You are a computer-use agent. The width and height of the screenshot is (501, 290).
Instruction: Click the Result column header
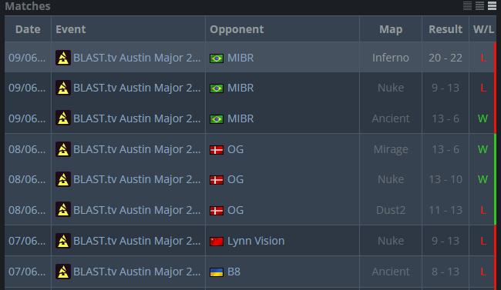[x=446, y=29]
